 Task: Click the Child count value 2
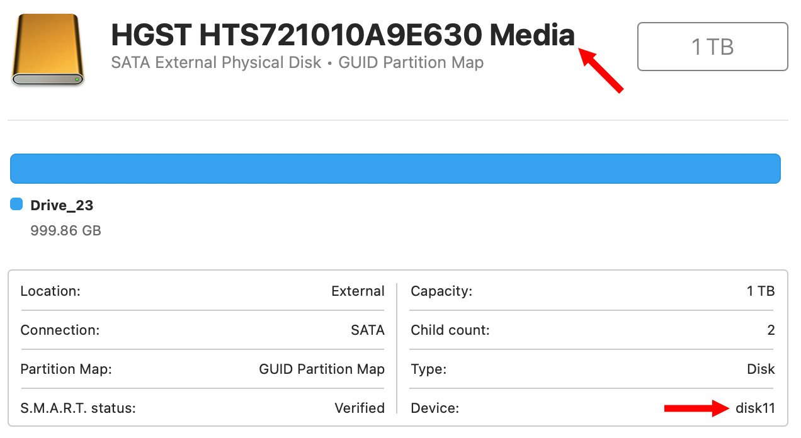coord(771,330)
